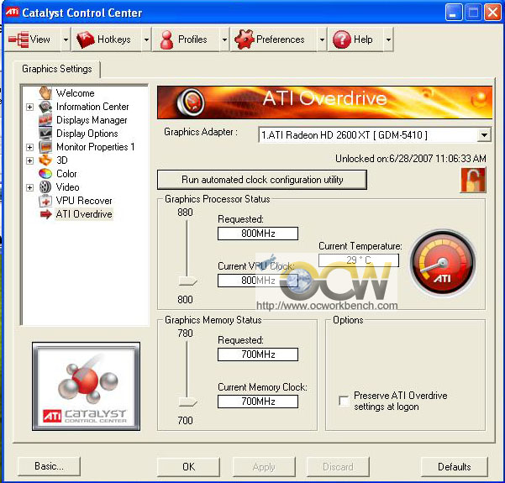This screenshot has width=505, height=483.
Task: Open Displays Manager in the tree
Action: (92, 120)
